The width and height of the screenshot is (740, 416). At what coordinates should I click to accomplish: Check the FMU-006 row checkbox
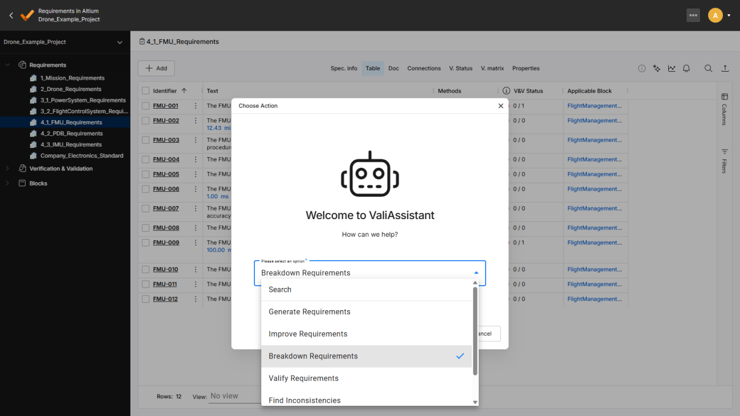coord(146,189)
